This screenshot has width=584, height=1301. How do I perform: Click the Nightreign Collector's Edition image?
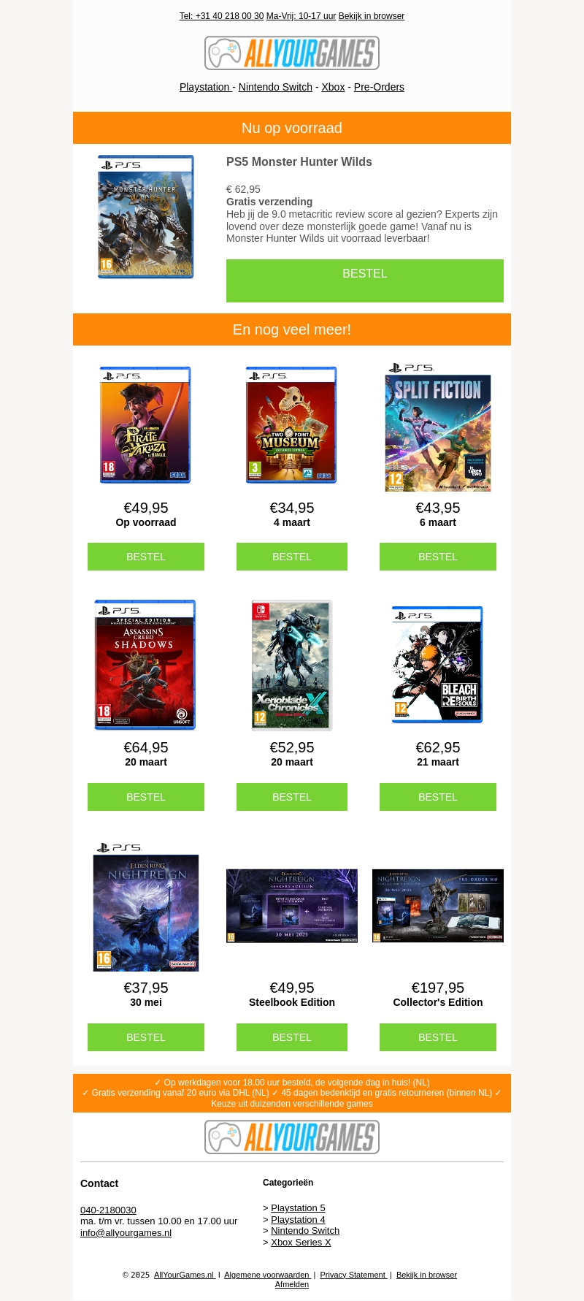438,906
